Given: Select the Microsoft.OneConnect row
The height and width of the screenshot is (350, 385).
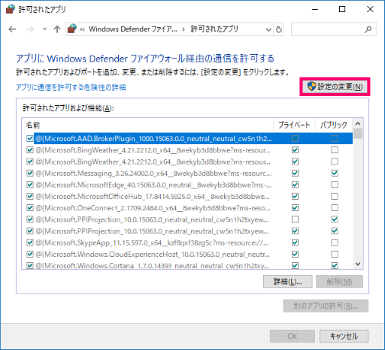Looking at the screenshot, I should click(187, 208).
